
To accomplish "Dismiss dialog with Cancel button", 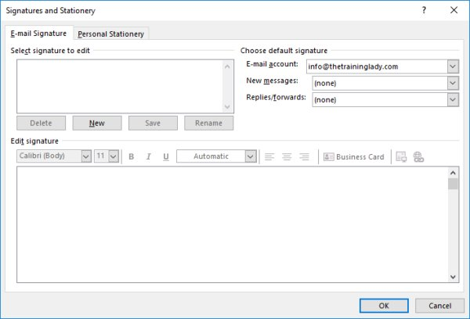I will click(x=439, y=306).
